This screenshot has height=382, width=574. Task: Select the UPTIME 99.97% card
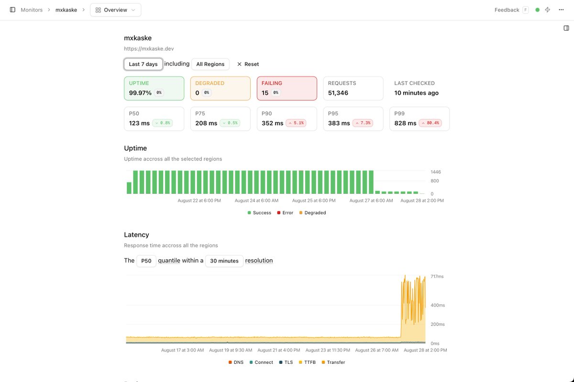pos(154,88)
